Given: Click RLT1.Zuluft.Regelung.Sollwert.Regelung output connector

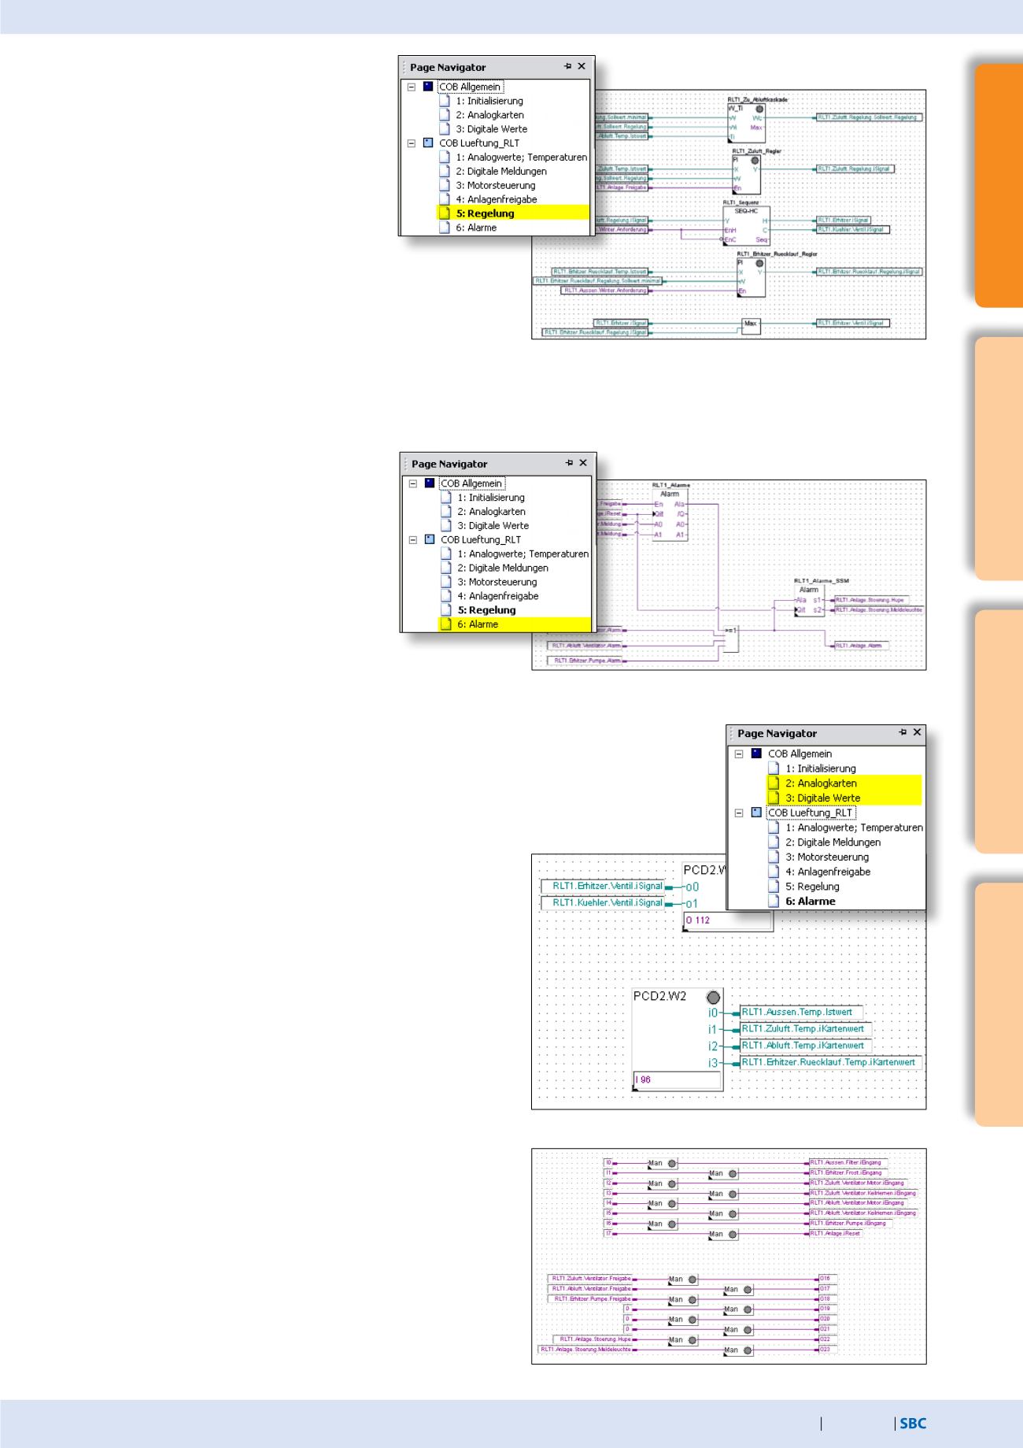Looking at the screenshot, I should (x=870, y=117).
